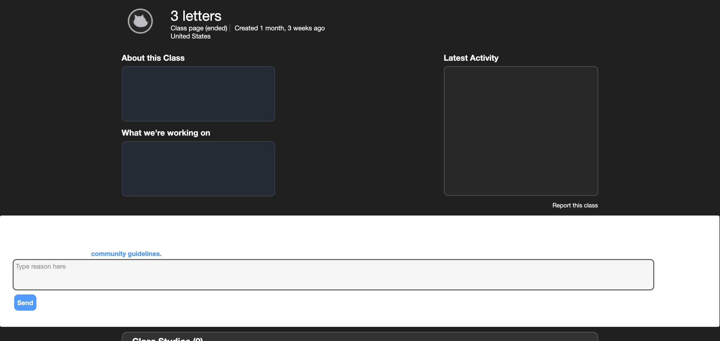Click the "Class page (ended)" label
720x341 pixels.
199,28
